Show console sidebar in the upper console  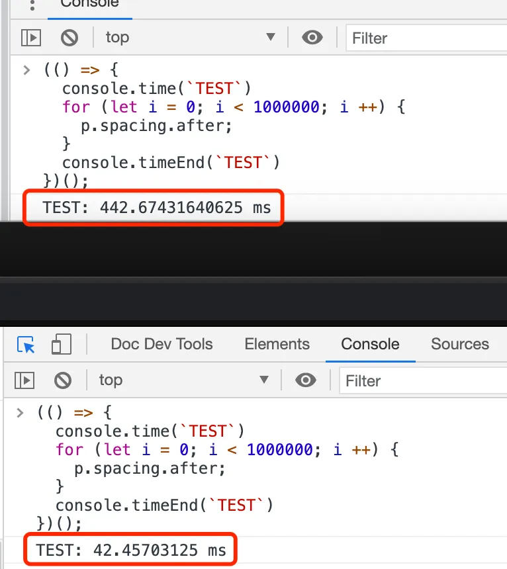30,38
